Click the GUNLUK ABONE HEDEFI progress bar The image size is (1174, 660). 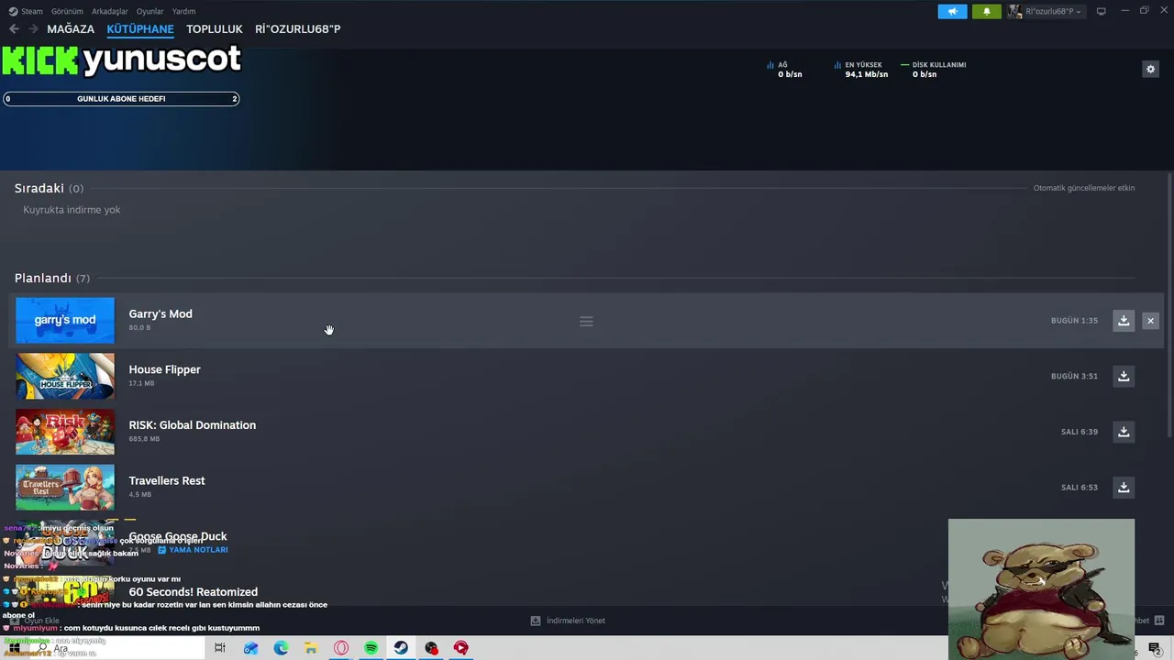[x=121, y=99]
